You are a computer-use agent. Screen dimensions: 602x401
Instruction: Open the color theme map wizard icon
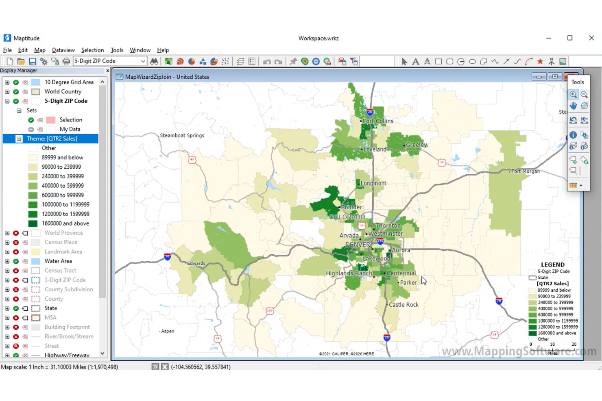[168, 61]
